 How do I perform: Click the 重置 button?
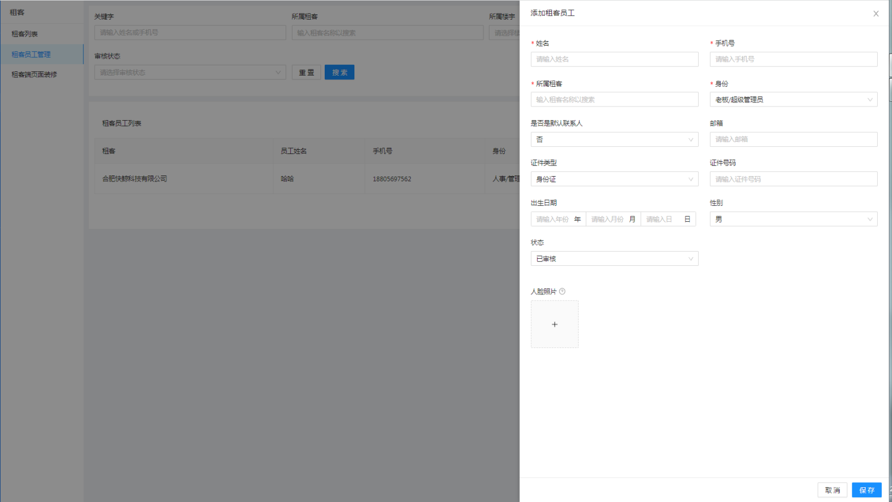306,73
